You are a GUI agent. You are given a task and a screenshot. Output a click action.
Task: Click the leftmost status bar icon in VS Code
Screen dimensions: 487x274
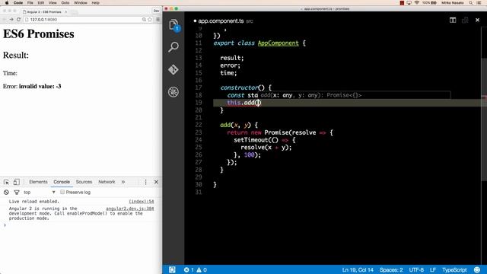pos(172,269)
